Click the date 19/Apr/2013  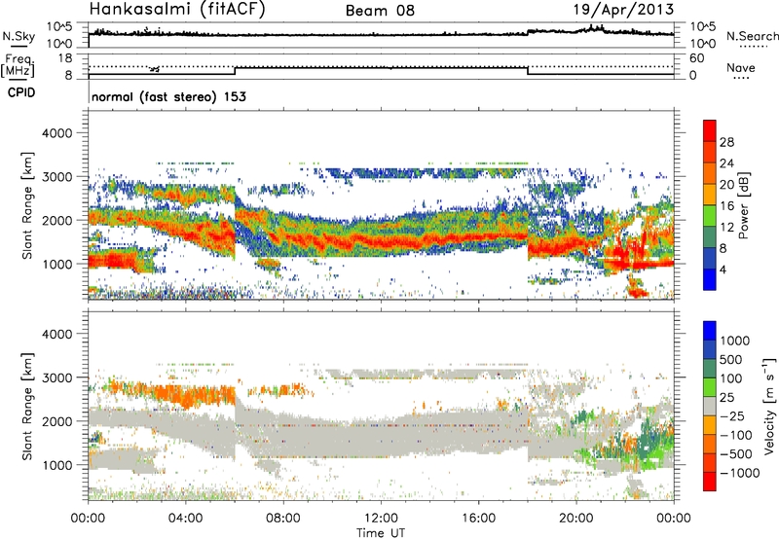[x=623, y=9]
